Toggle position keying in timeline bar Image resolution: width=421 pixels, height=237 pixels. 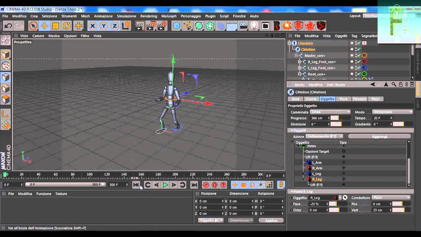pos(235,185)
